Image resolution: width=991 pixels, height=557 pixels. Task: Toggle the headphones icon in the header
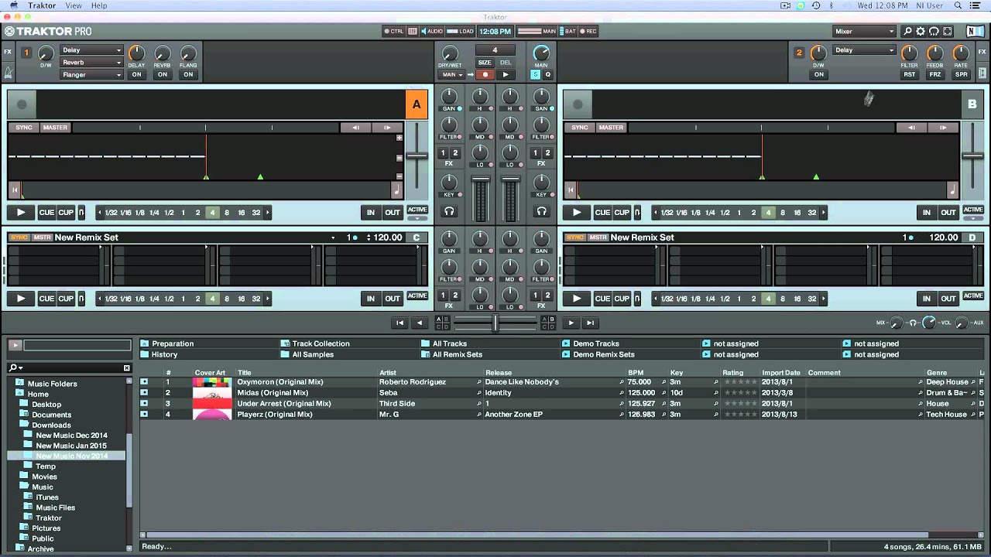[x=934, y=32]
